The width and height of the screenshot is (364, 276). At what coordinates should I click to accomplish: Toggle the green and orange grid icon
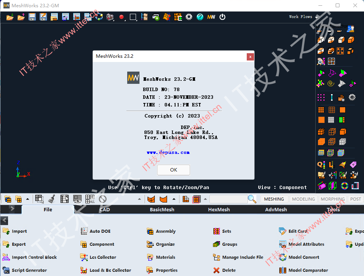[342, 120]
